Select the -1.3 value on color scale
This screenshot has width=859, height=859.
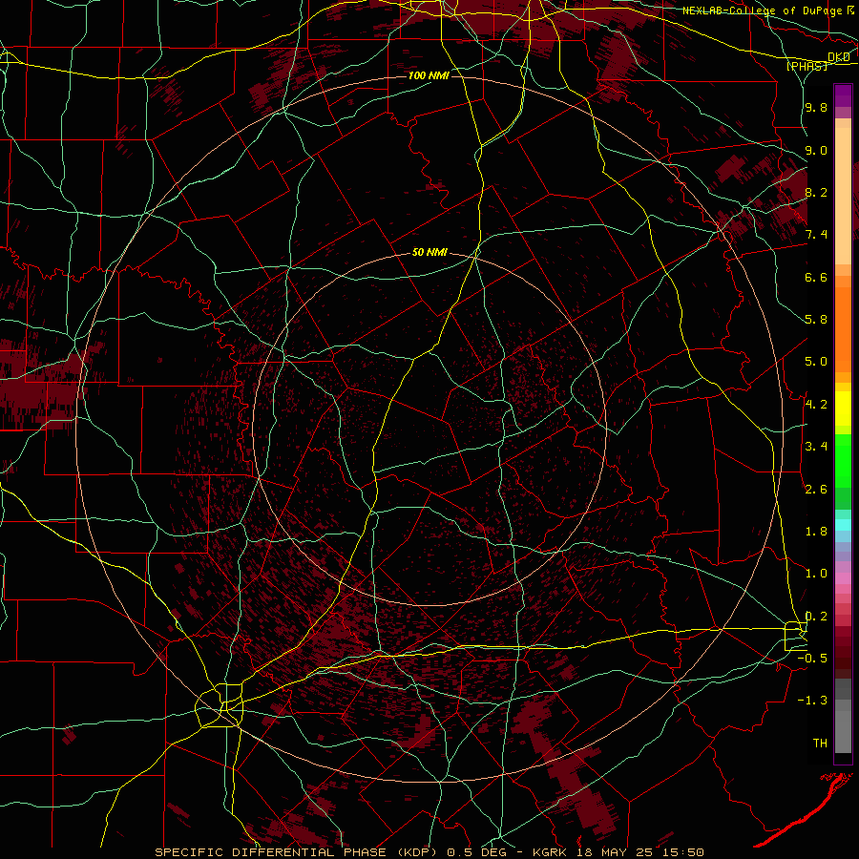coord(812,701)
